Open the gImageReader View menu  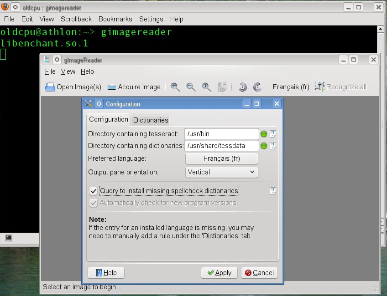coord(68,71)
